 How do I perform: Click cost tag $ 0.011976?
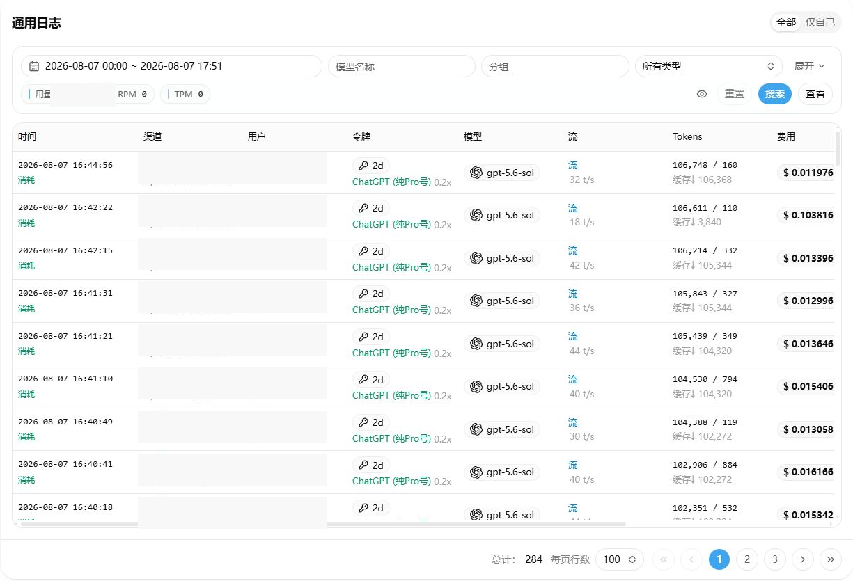click(806, 173)
